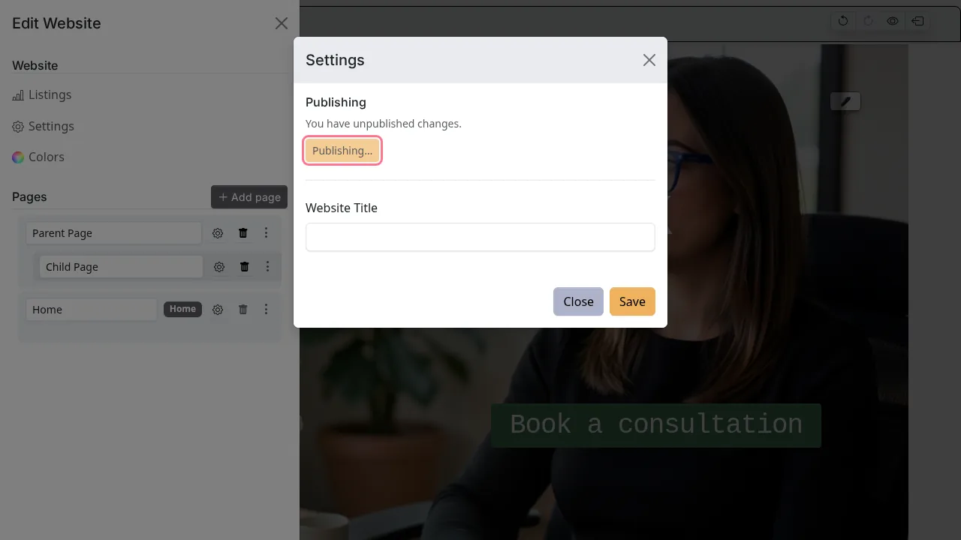Click the Home page name field
Image resolution: width=961 pixels, height=540 pixels.
(92, 310)
